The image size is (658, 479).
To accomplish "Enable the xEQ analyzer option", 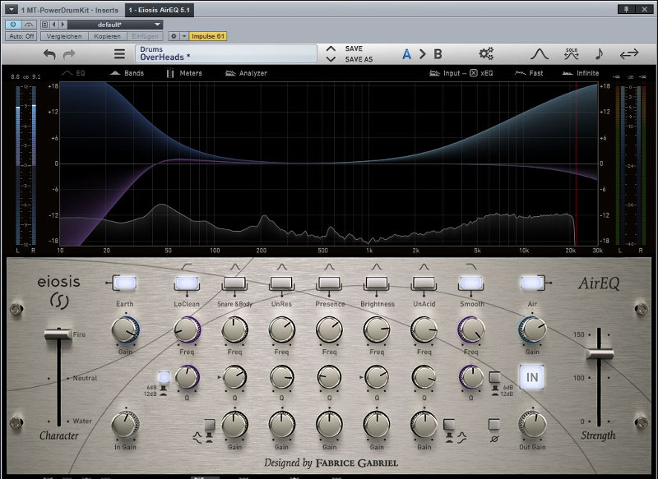I will point(481,73).
